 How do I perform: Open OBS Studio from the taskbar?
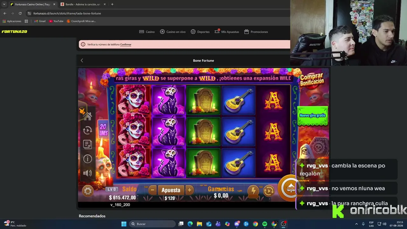(283, 224)
